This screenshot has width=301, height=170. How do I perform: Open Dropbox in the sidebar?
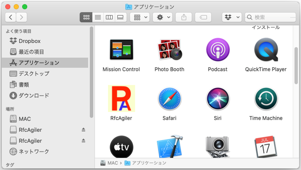[x=45, y=41]
